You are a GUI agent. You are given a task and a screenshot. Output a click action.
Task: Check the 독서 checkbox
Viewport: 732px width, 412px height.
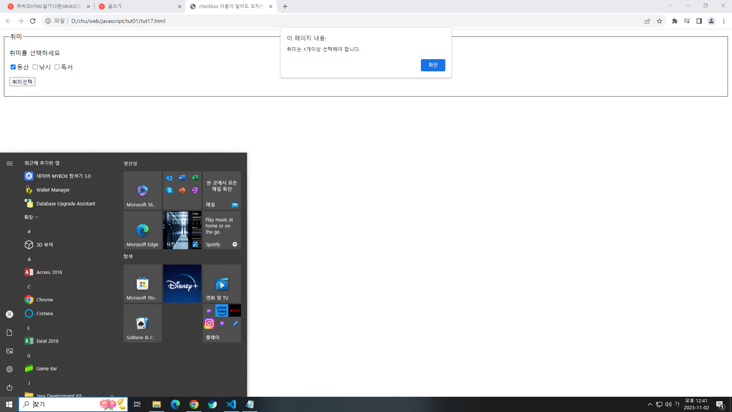point(57,67)
